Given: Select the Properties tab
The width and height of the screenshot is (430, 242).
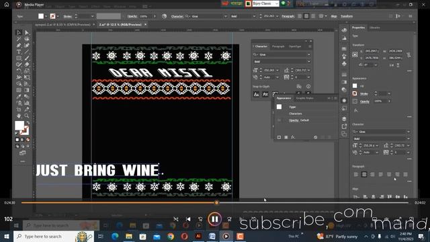Looking at the screenshot, I should coord(358,28).
